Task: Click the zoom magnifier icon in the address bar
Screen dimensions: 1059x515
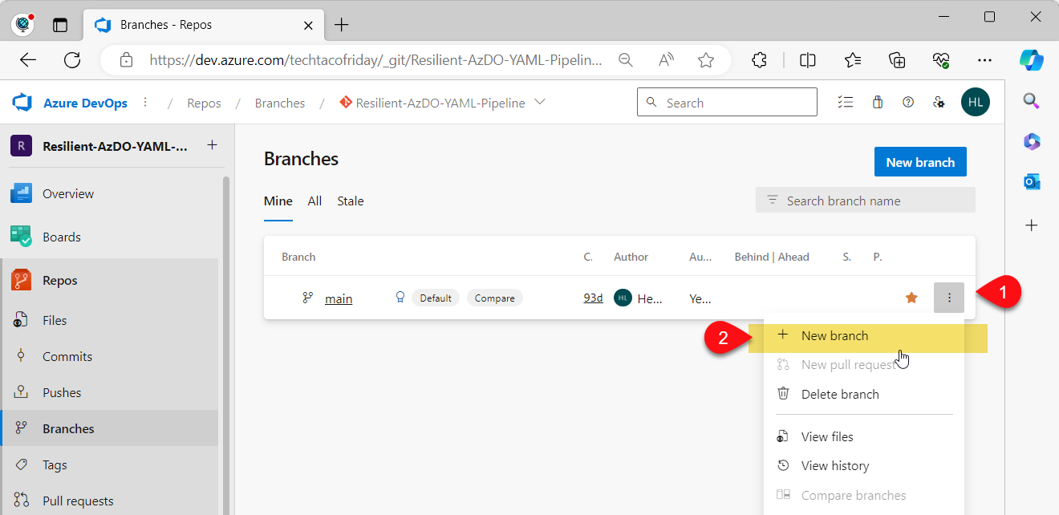Action: click(626, 60)
